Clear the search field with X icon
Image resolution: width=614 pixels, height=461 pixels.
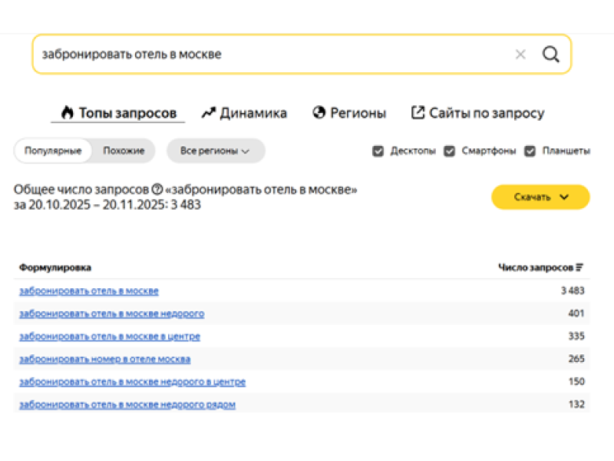coord(520,55)
